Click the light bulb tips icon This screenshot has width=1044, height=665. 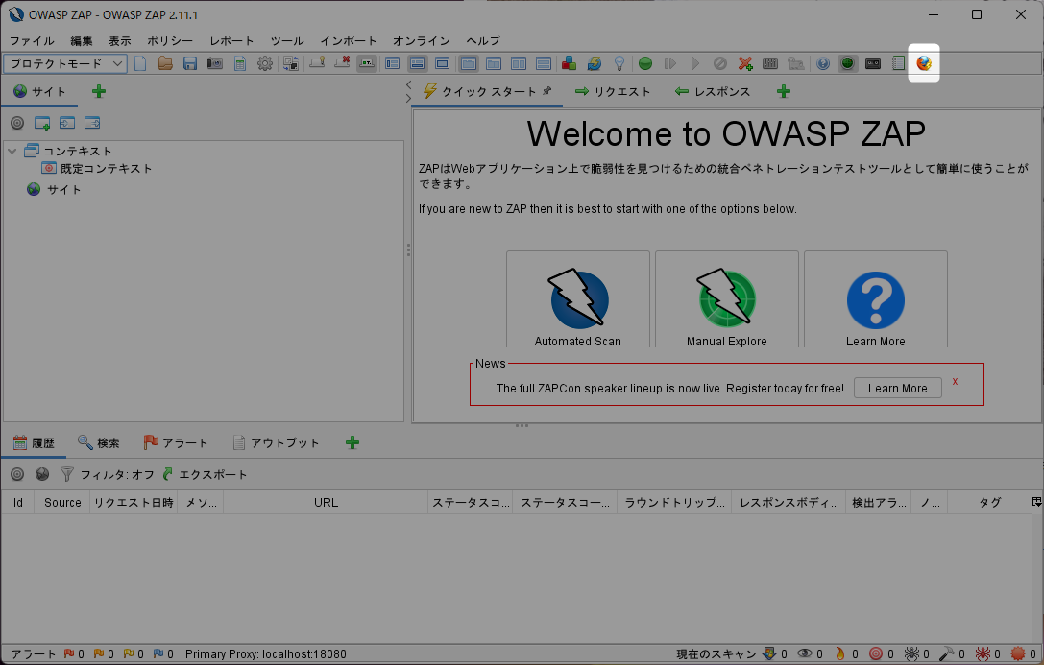[x=619, y=63]
